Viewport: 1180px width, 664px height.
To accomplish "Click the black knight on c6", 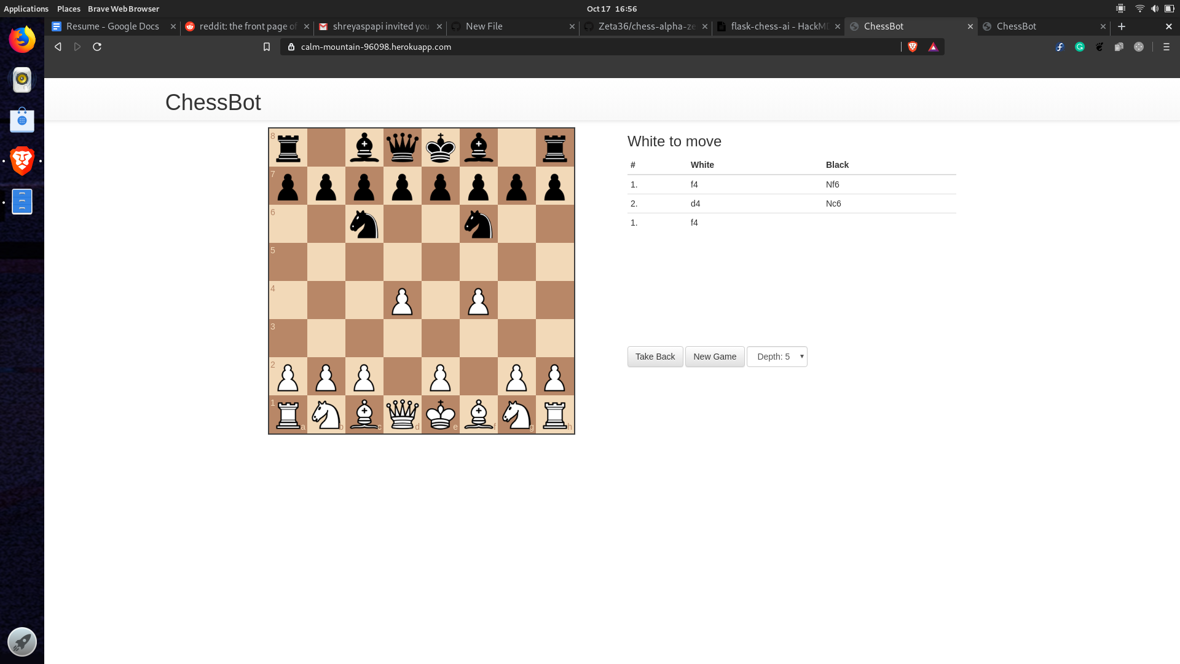I will pos(364,224).
